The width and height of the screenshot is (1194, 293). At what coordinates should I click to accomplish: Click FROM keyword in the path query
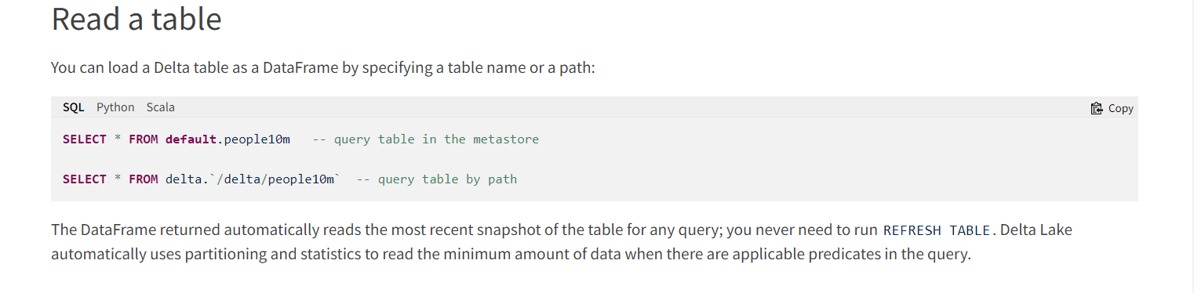(x=144, y=179)
